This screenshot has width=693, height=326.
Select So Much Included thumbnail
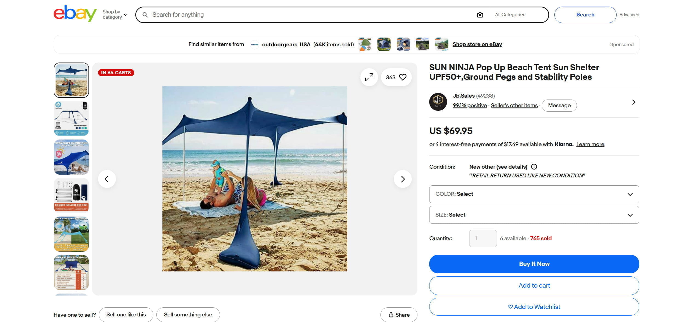[71, 195]
